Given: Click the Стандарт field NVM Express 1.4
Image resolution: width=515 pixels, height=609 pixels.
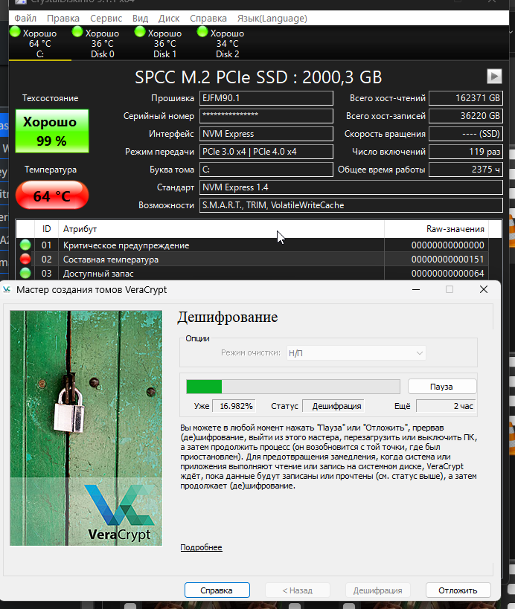Looking at the screenshot, I should [351, 187].
